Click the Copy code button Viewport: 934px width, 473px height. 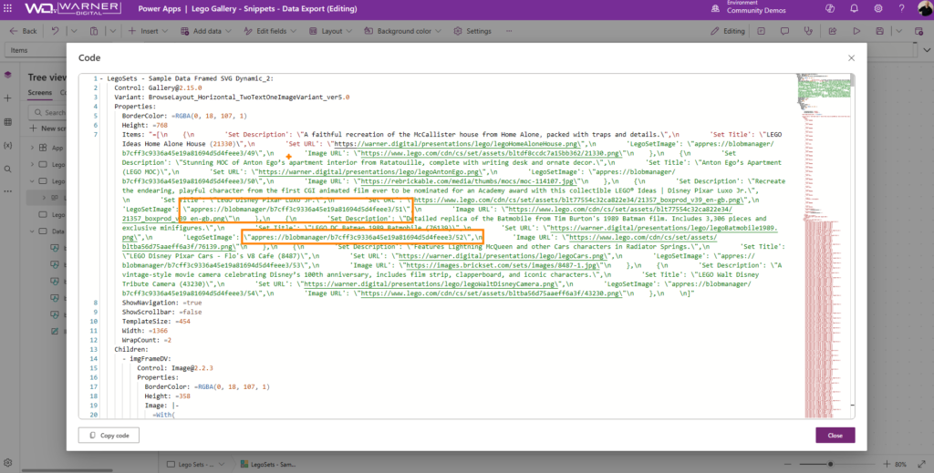[x=109, y=435]
